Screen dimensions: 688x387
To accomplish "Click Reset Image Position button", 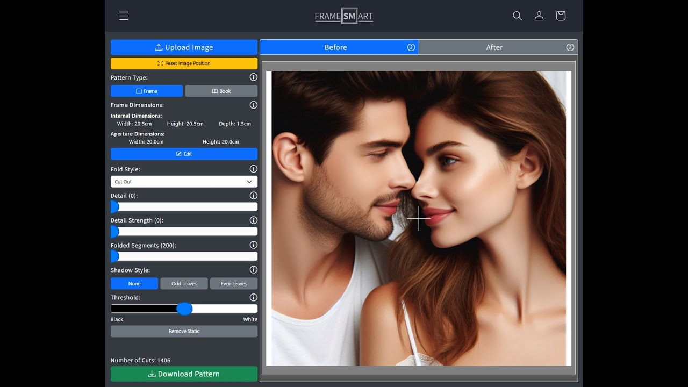I will [x=184, y=63].
